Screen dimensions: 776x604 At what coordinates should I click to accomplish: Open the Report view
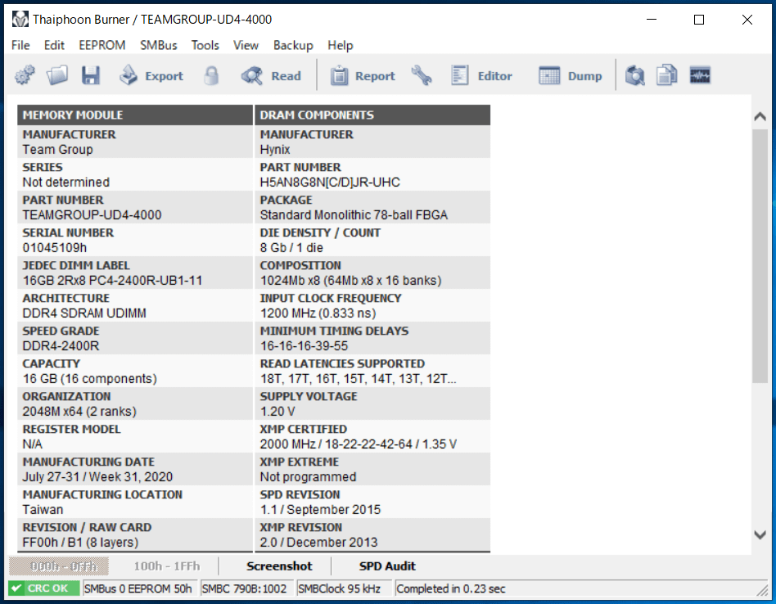(363, 76)
